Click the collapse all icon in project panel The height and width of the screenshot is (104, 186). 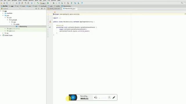pos(39,9)
